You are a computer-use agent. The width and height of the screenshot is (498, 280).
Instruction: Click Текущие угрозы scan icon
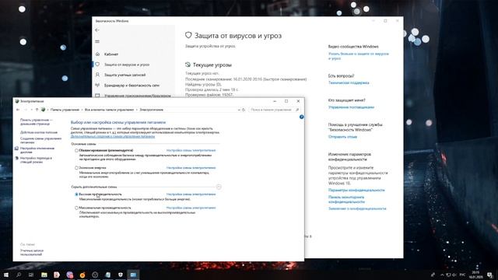188,65
